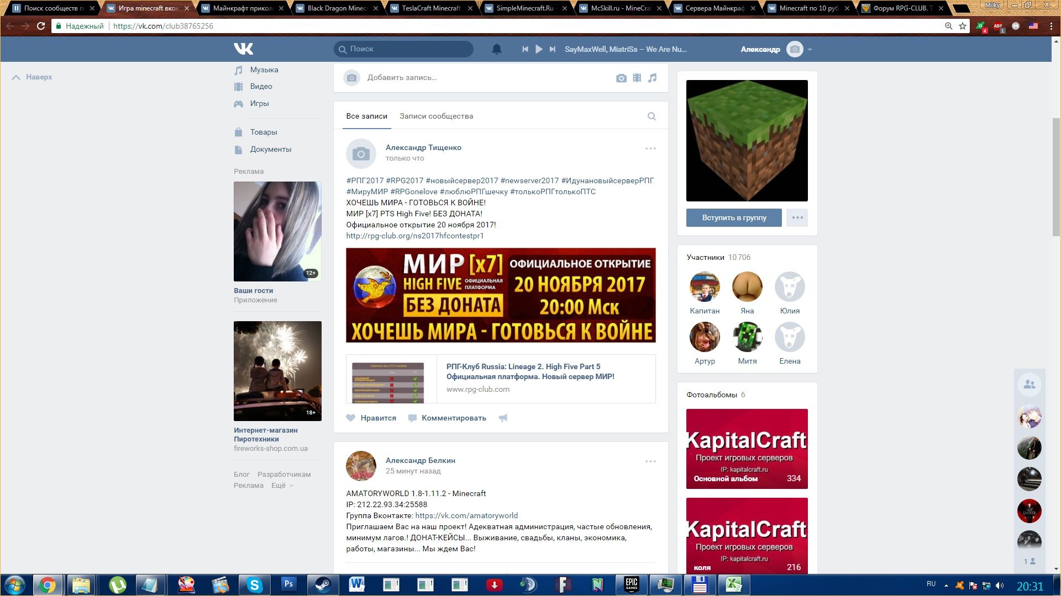
Task: Share Tishchenko's post with megaphone icon
Action: [503, 418]
